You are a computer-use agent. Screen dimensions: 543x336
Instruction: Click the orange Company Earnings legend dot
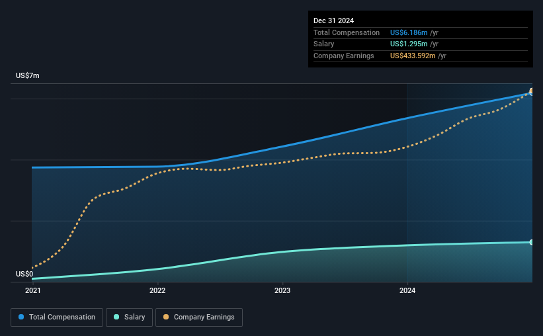pyautogui.click(x=166, y=317)
